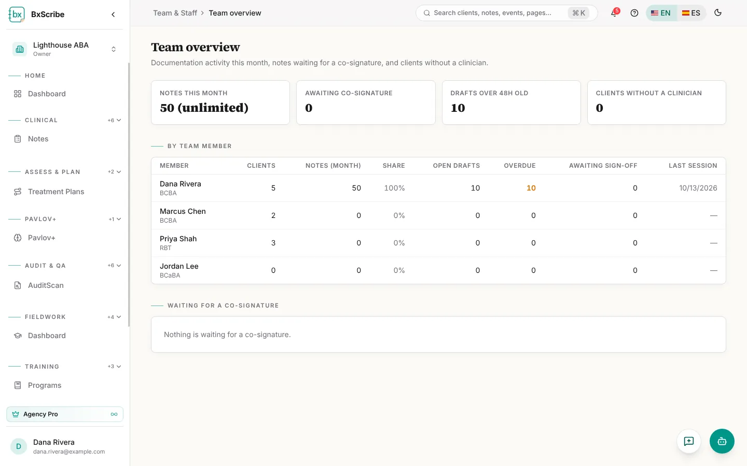Collapse the sidebar with the left chevron
The height and width of the screenshot is (466, 747).
pos(113,14)
